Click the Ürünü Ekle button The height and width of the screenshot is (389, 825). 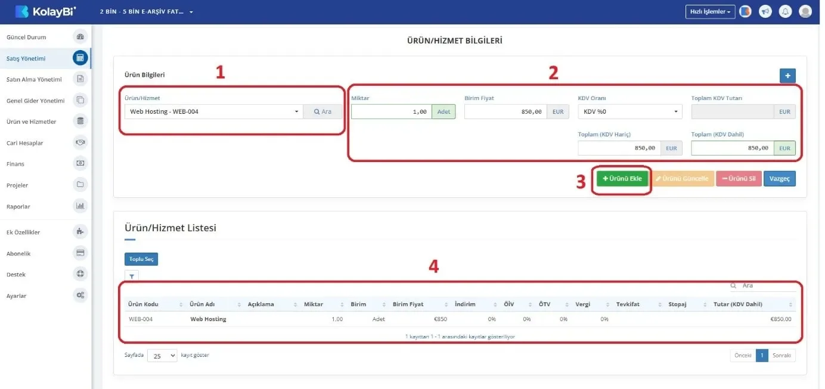coord(622,179)
